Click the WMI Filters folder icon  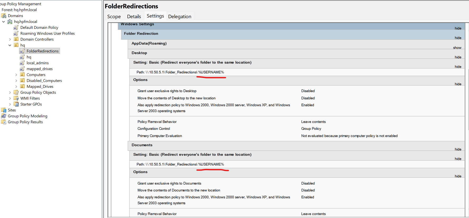click(x=16, y=98)
